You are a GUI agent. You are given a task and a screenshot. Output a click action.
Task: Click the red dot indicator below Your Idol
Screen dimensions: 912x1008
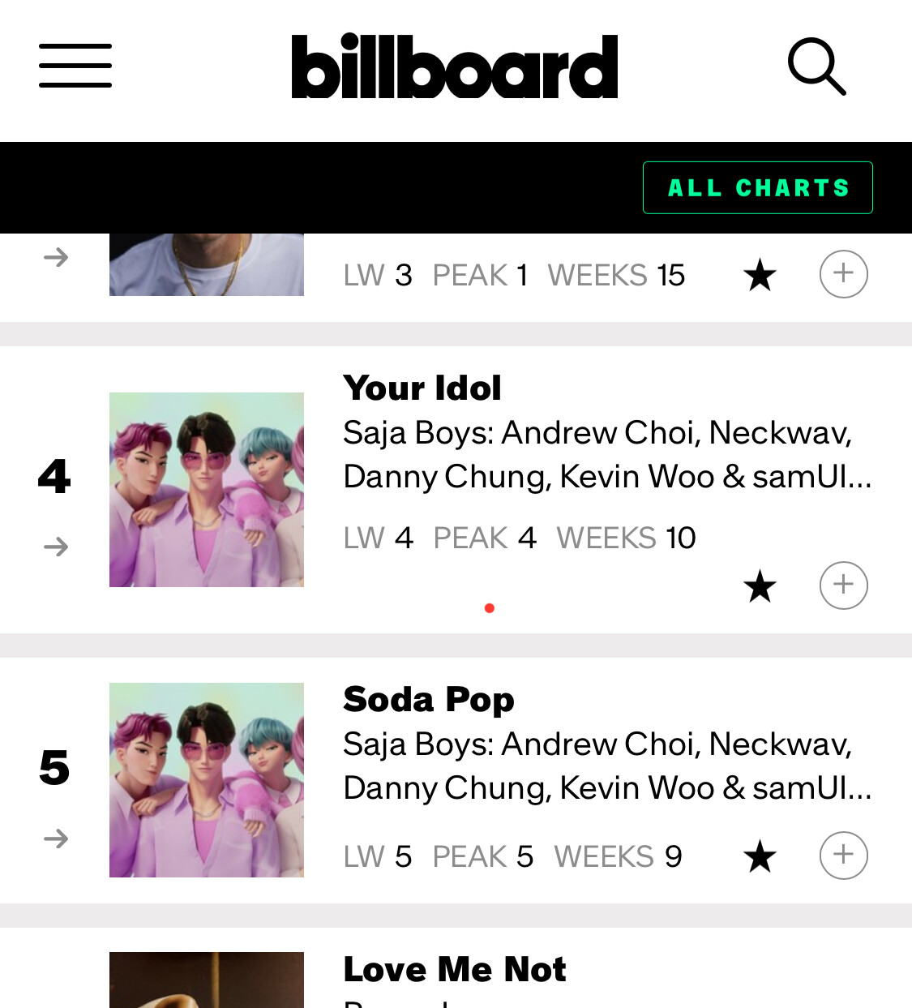click(490, 608)
